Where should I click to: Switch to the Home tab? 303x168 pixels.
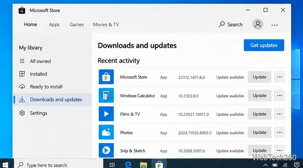click(31, 25)
